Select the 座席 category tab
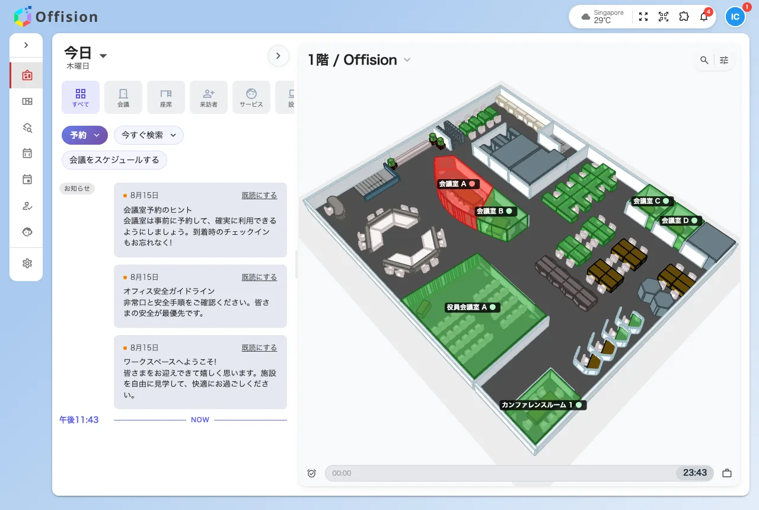 166,97
